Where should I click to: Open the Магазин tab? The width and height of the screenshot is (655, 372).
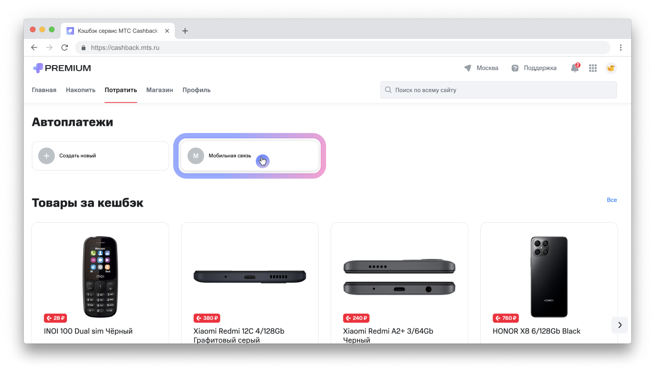click(159, 90)
